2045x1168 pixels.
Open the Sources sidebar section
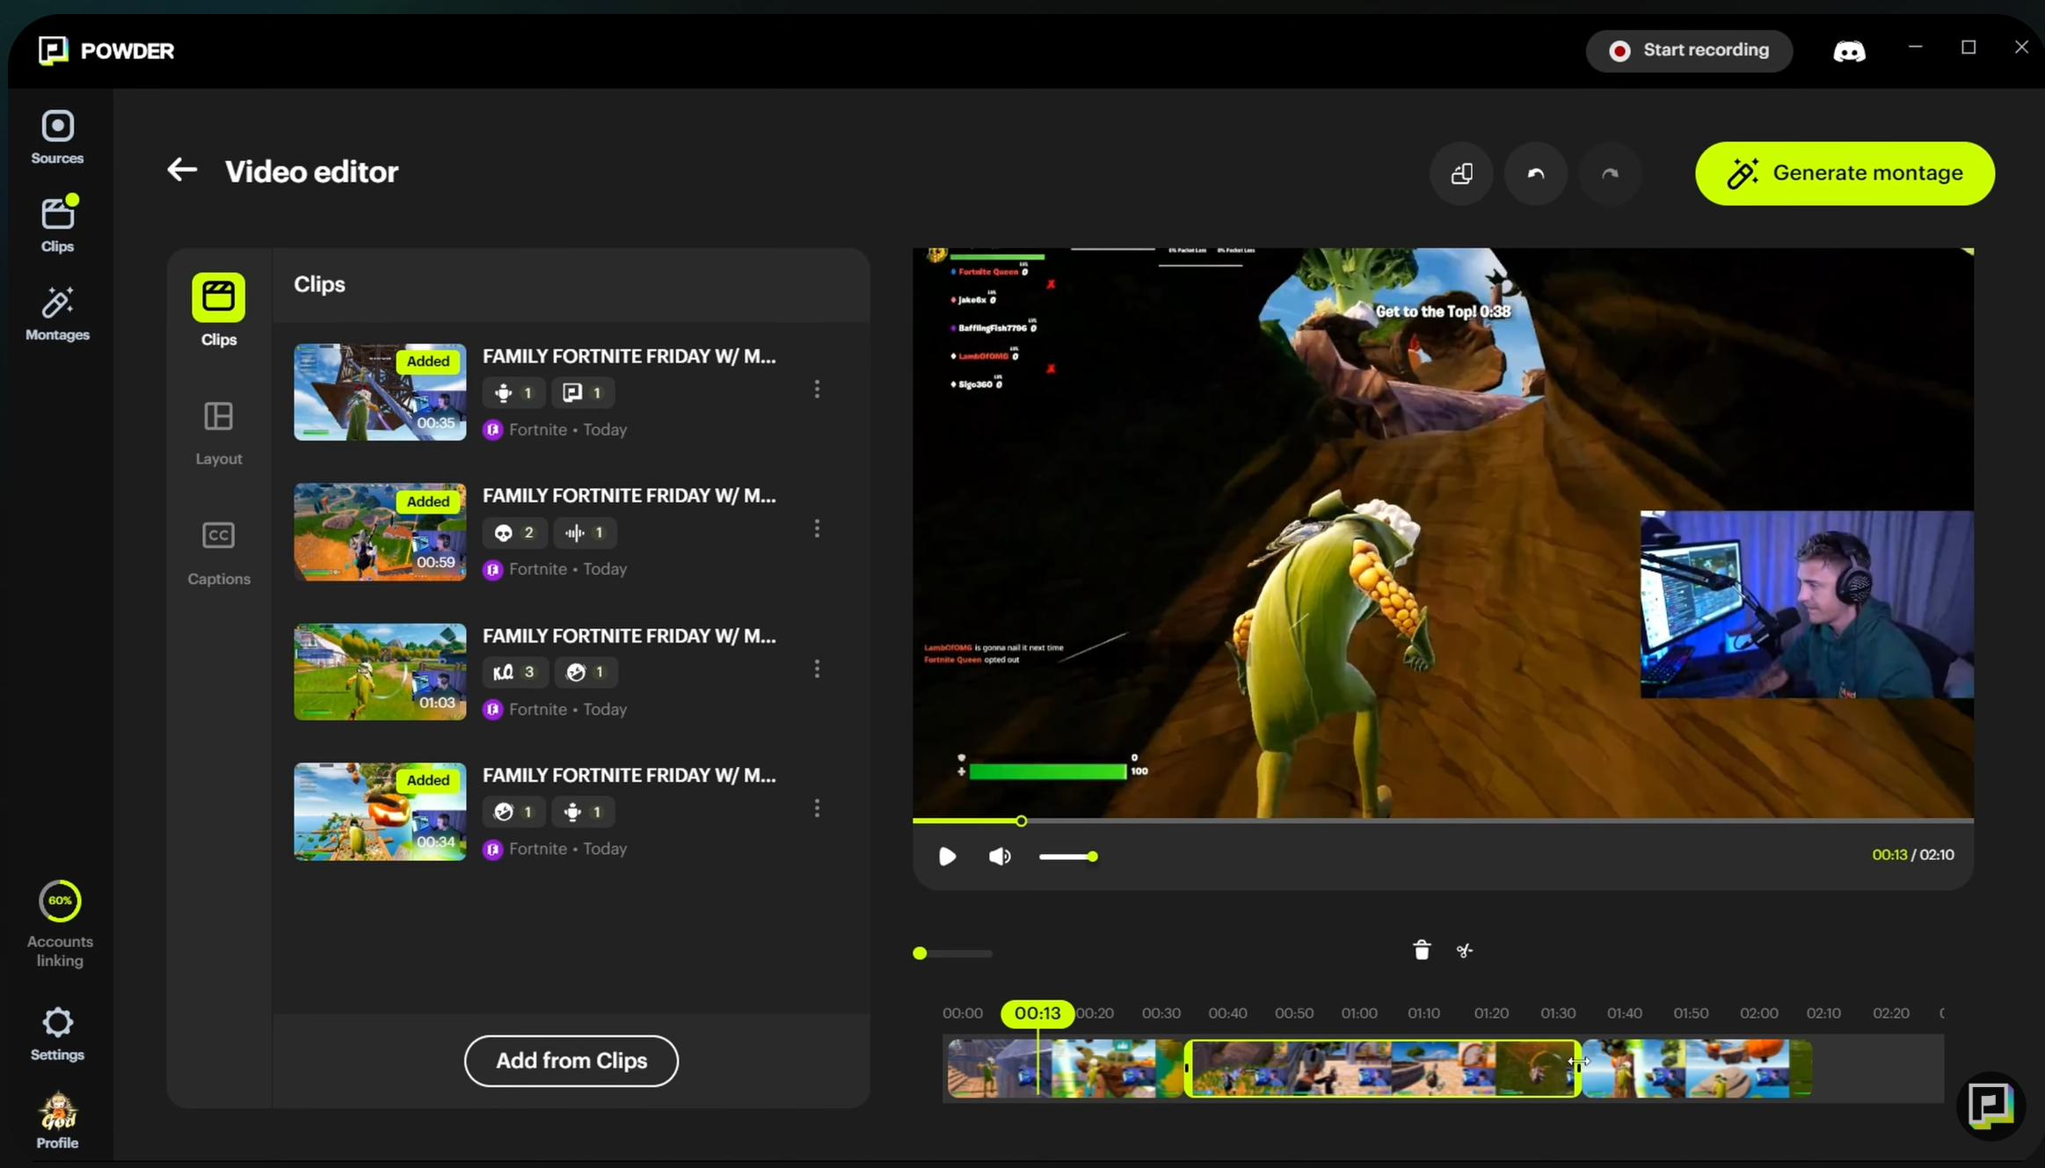click(57, 137)
